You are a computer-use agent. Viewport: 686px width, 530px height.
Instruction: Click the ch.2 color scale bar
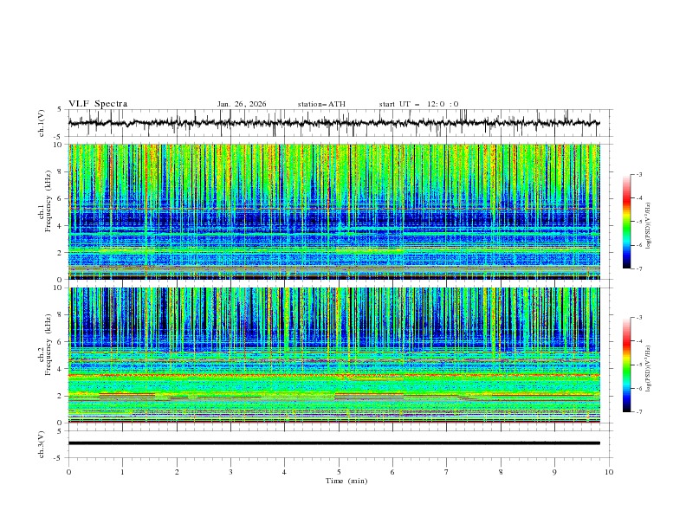pos(626,365)
